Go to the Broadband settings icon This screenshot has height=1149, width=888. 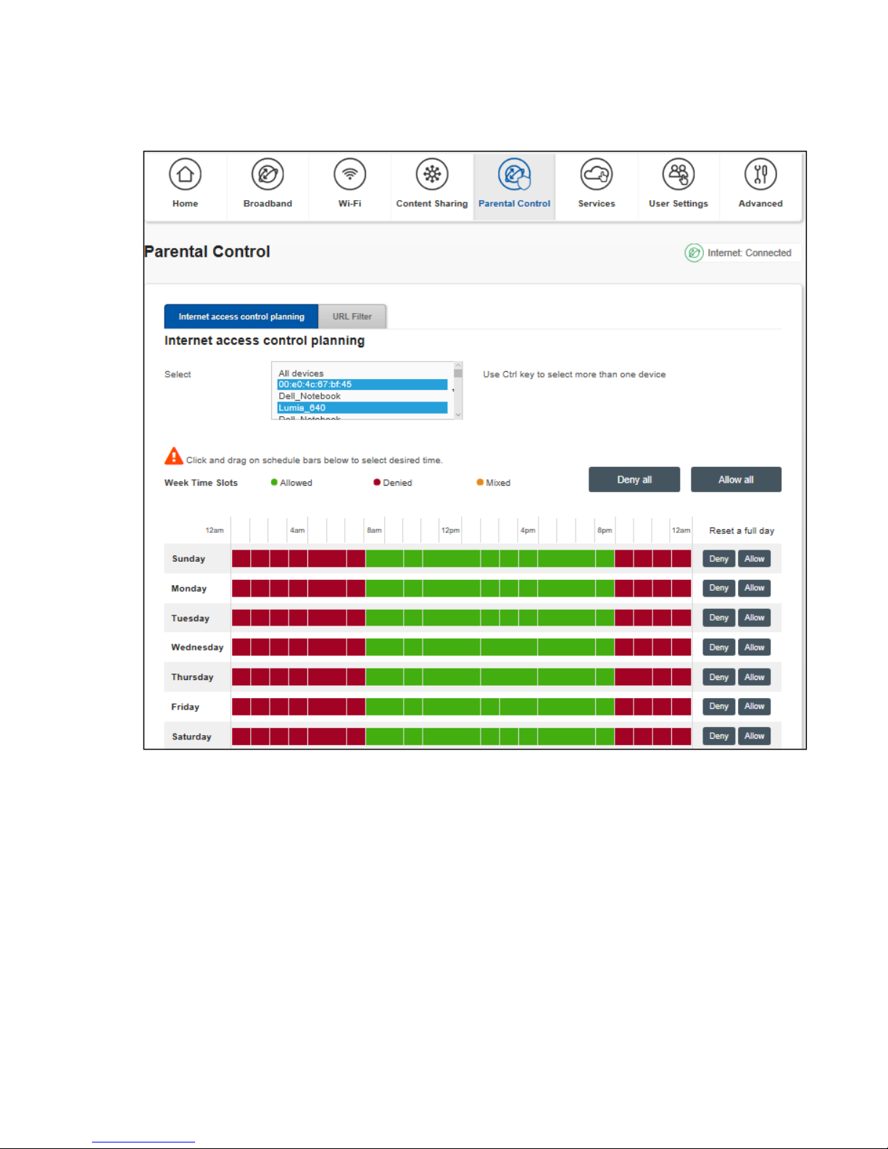(x=267, y=175)
